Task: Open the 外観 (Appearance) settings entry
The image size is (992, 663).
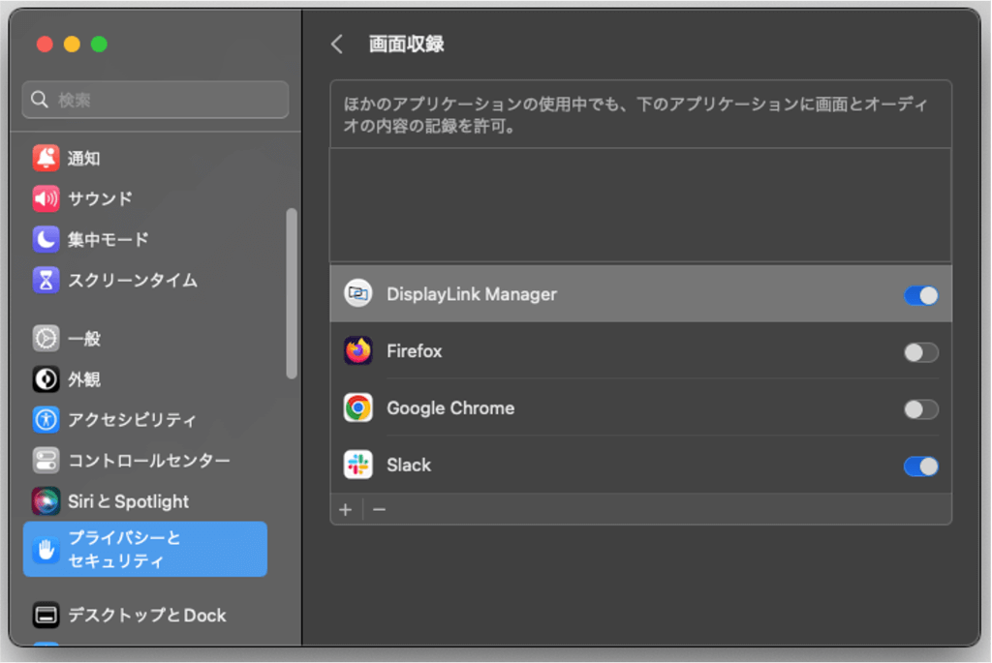Action: (x=45, y=379)
